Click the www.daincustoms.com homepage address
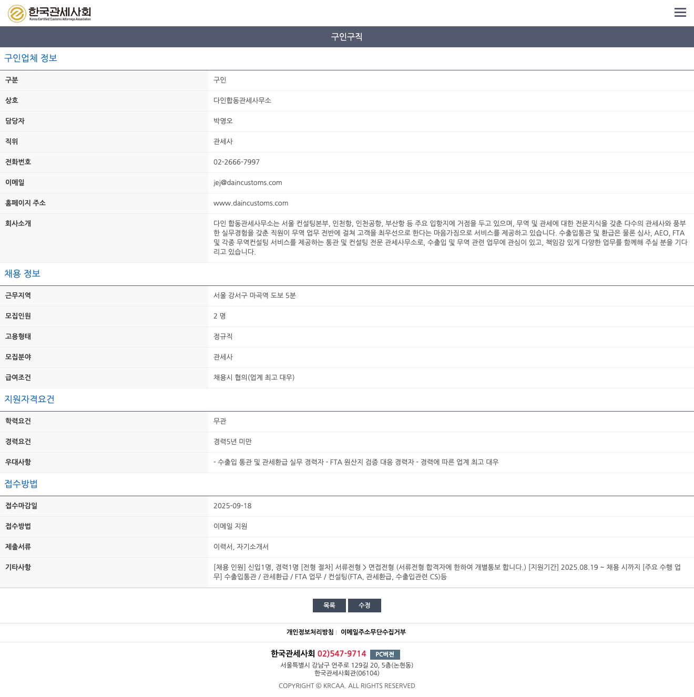This screenshot has height=697, width=694. (251, 203)
